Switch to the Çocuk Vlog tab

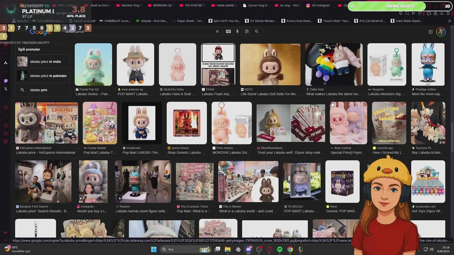tap(255, 5)
